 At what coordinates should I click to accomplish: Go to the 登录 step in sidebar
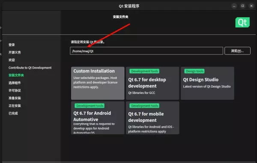point(12,45)
